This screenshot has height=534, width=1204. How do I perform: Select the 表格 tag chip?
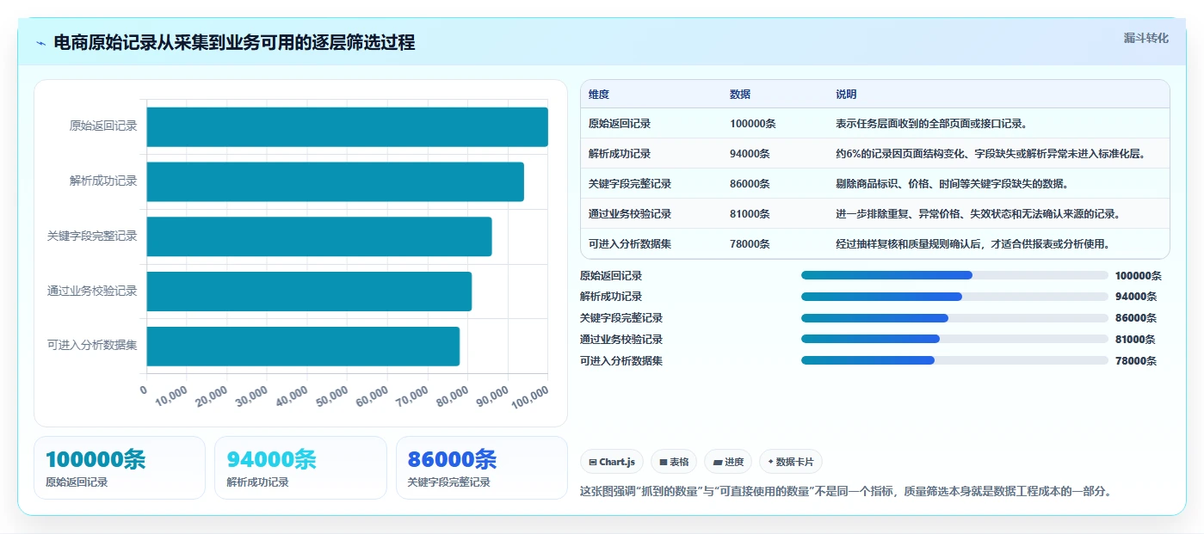point(674,462)
